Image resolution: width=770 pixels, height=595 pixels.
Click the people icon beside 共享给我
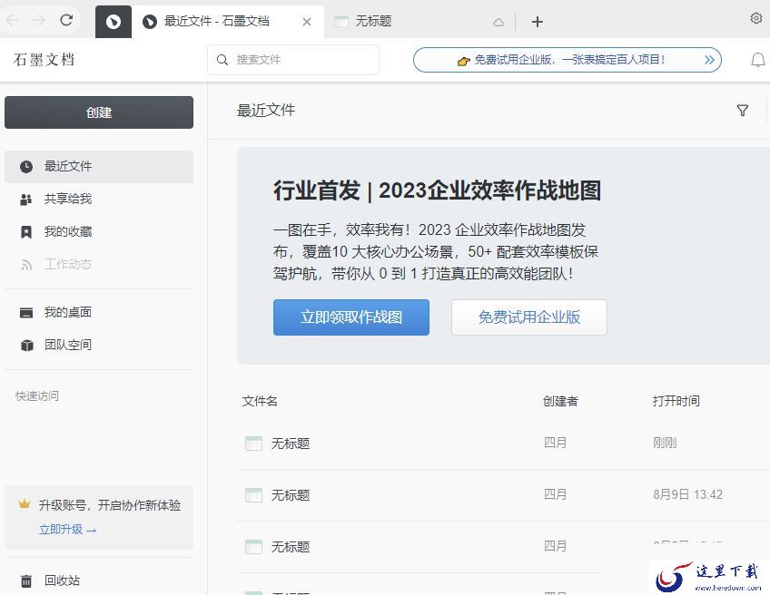(26, 200)
